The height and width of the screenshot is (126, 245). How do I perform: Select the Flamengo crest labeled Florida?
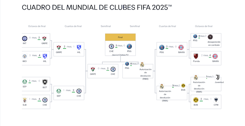click(x=196, y=56)
